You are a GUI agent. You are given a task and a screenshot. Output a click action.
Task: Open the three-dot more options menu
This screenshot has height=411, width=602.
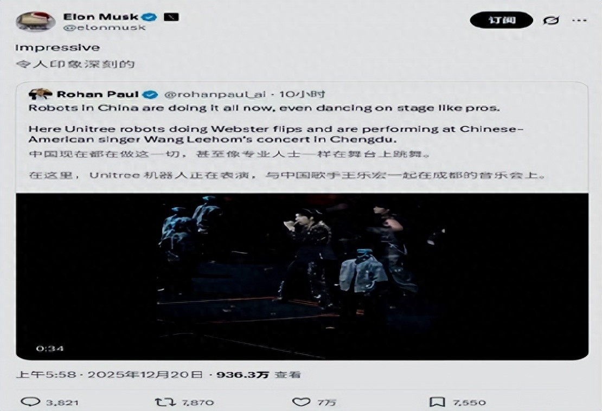pyautogui.click(x=579, y=21)
